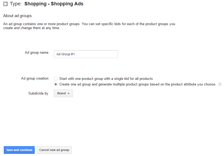Click the "Type:" label at top
Screen dimensions: 224x156
[x=16, y=4]
